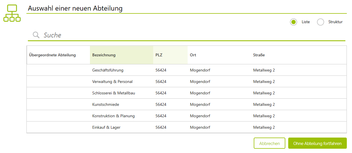
Task: Choose the Einkauf & Lager row
Action: [187, 127]
